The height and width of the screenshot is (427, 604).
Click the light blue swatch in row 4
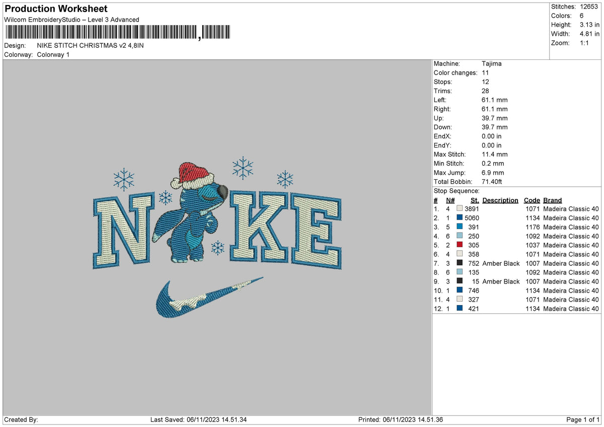pos(460,236)
